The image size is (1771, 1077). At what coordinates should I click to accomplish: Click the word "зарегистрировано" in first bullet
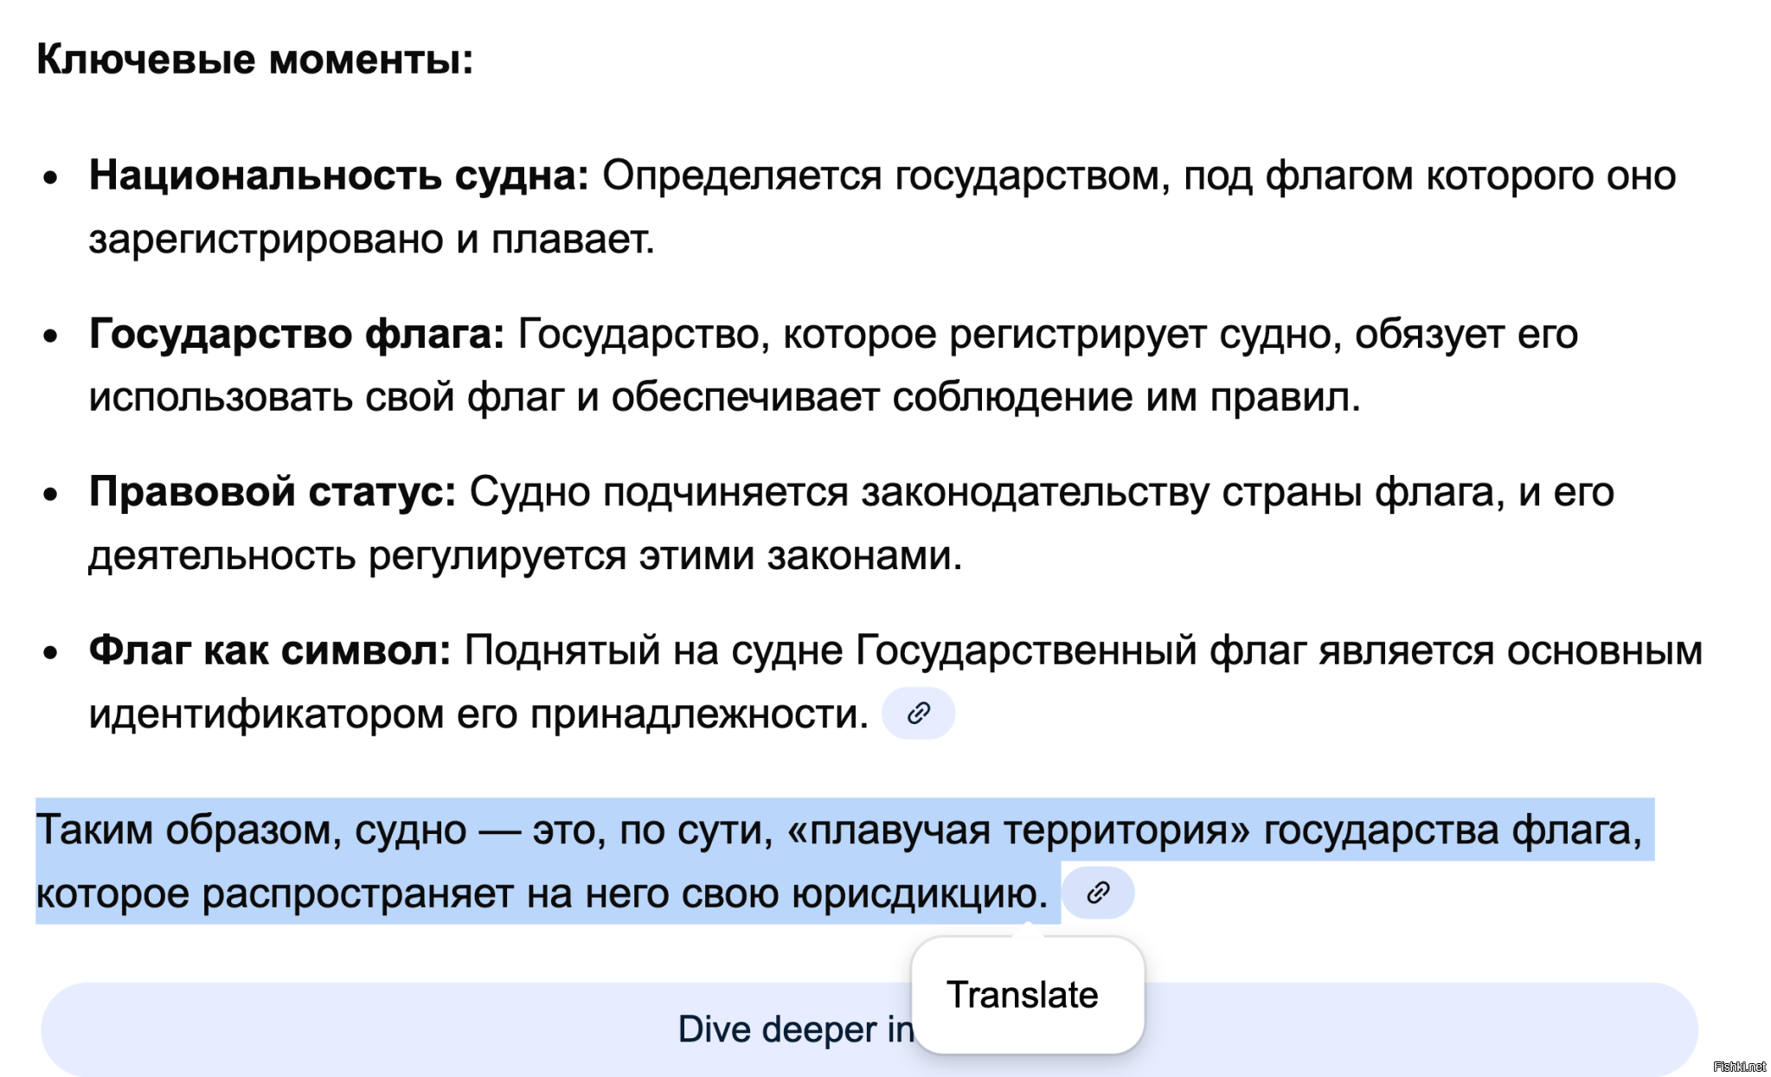point(266,239)
